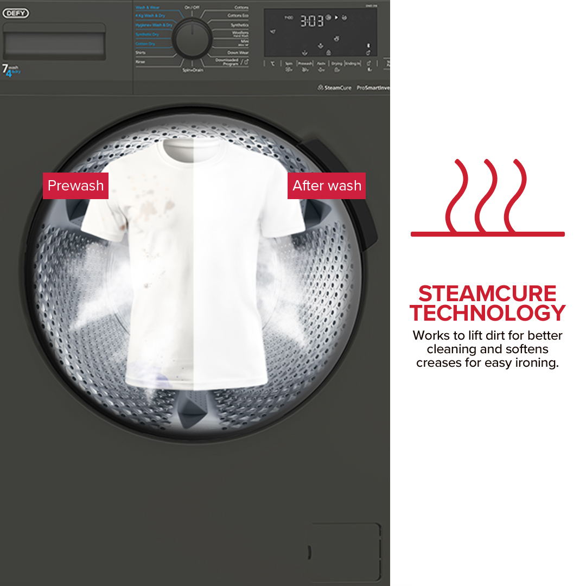
Task: Open the detergent drawer handle
Action: point(54,42)
